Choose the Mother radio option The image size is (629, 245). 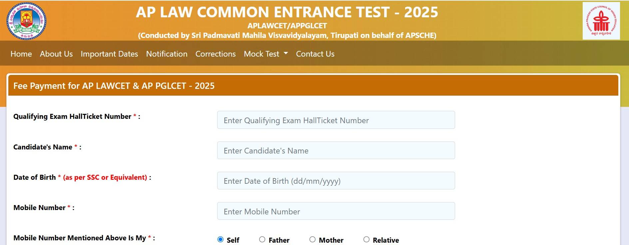click(313, 239)
